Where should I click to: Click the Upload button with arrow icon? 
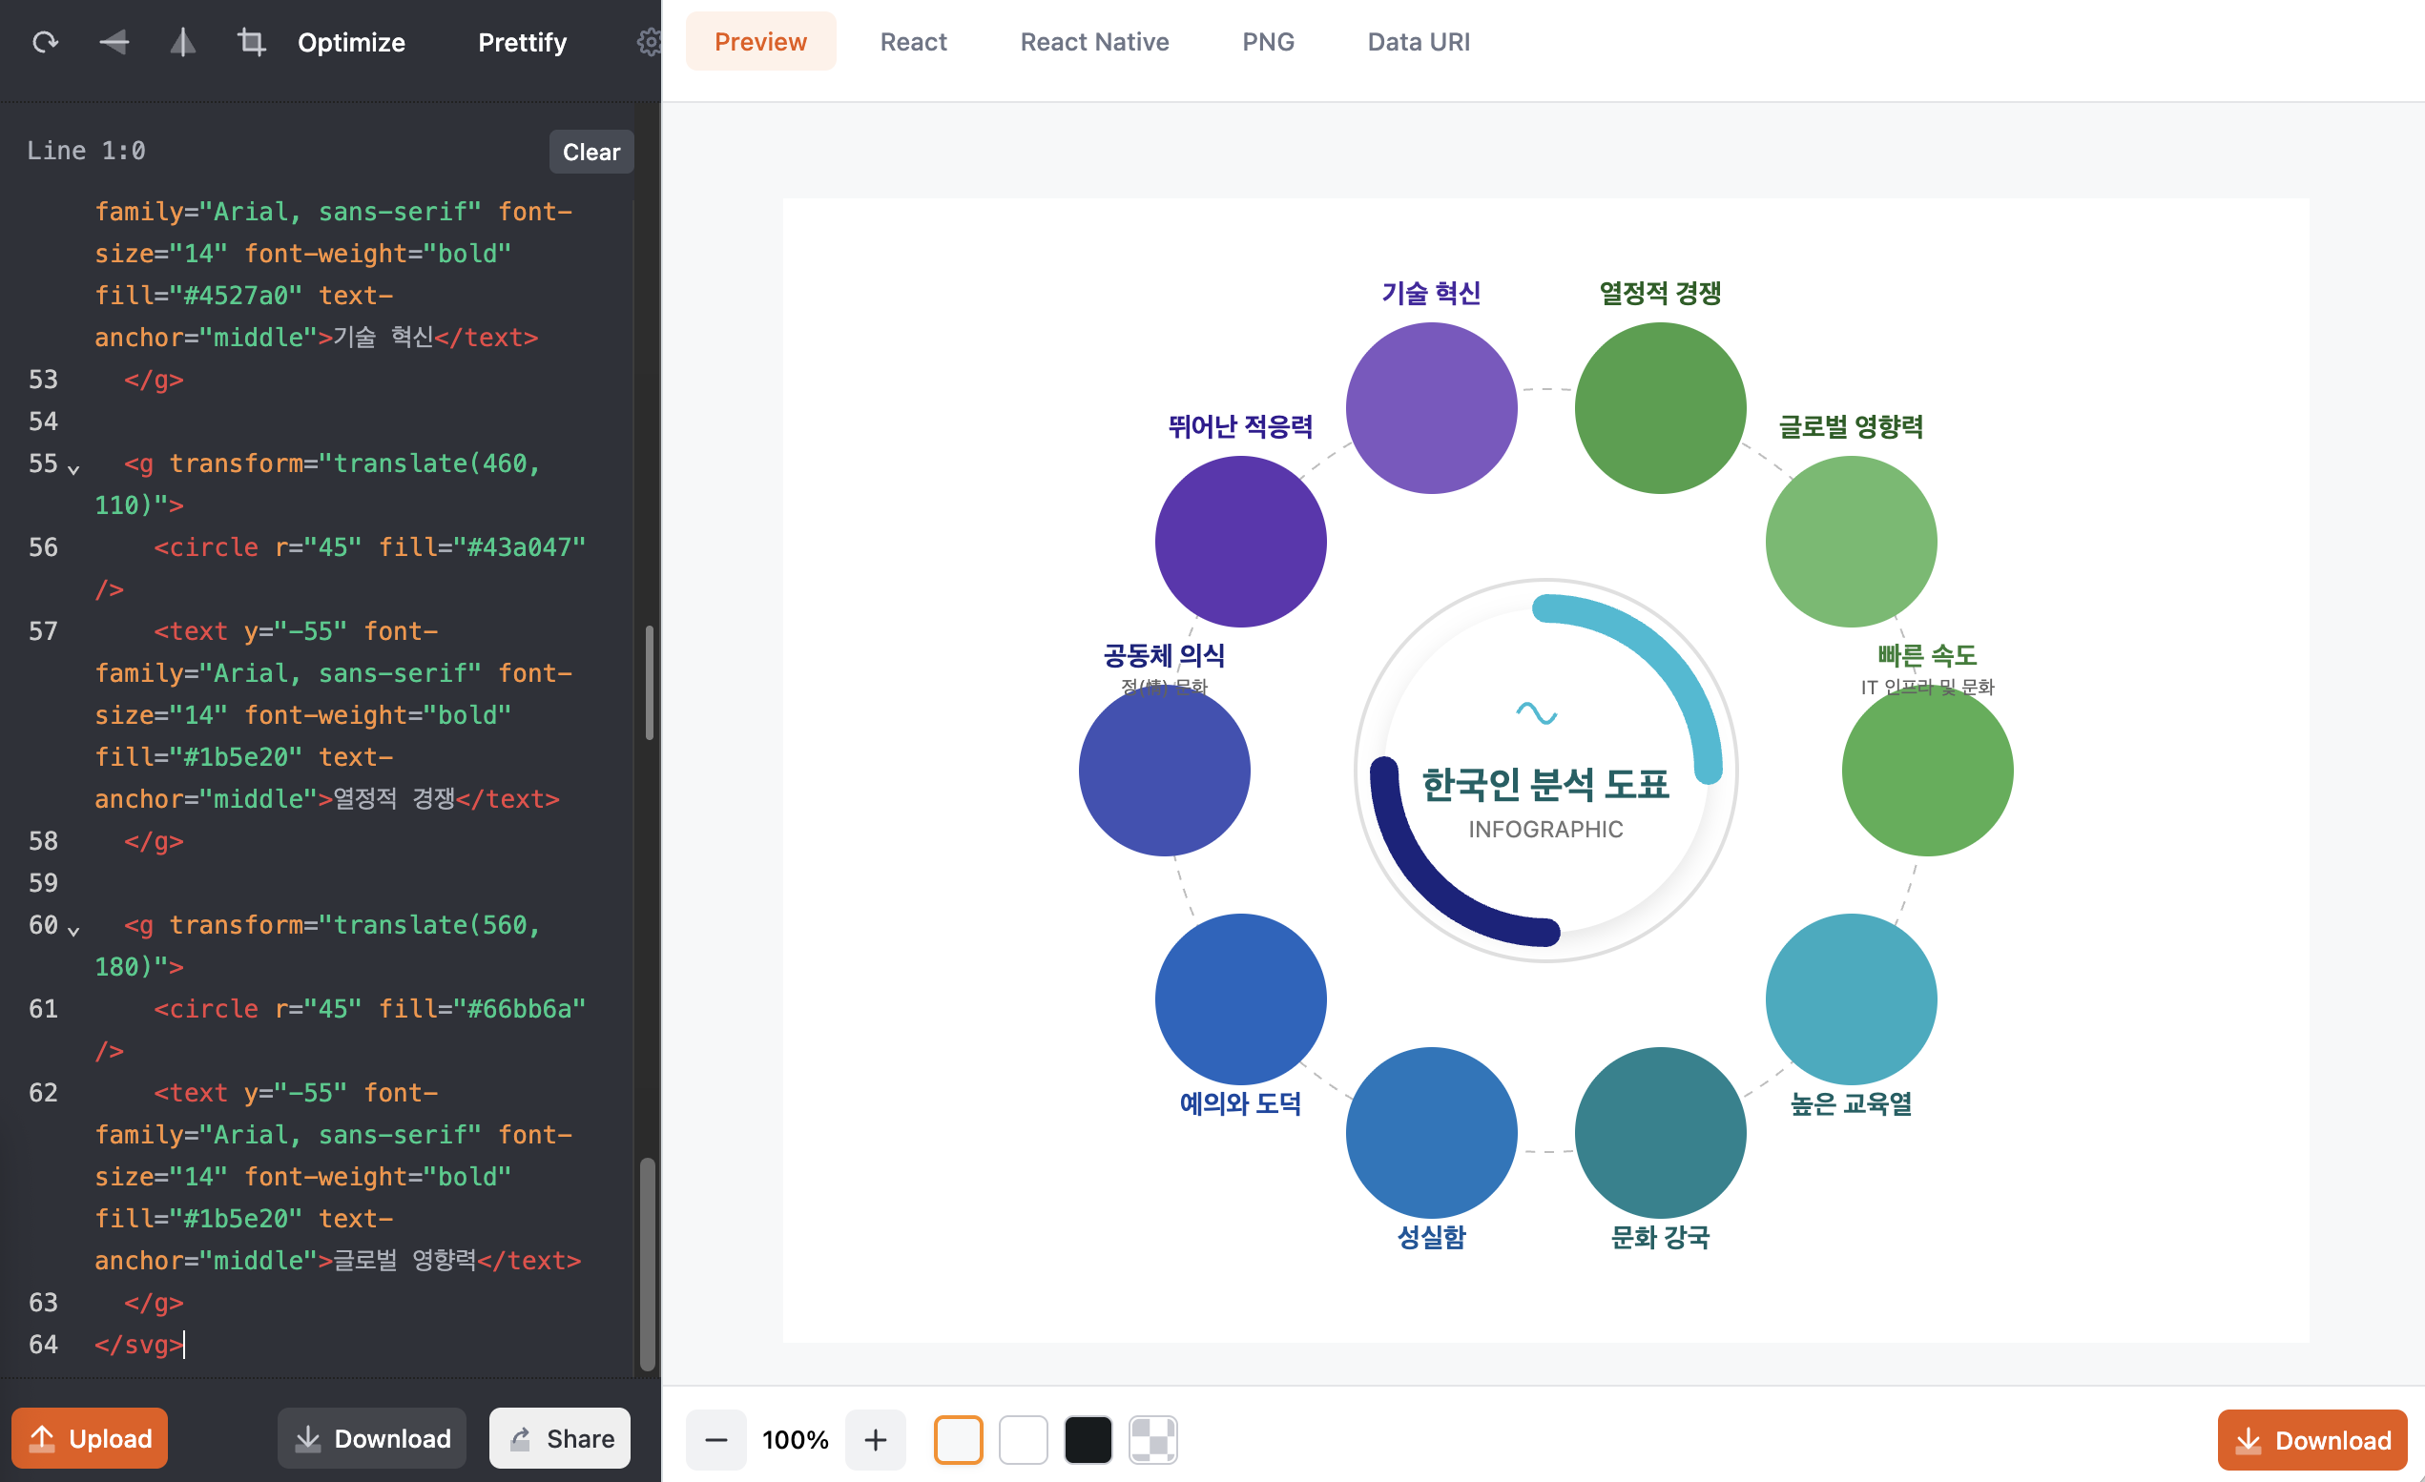tap(90, 1438)
